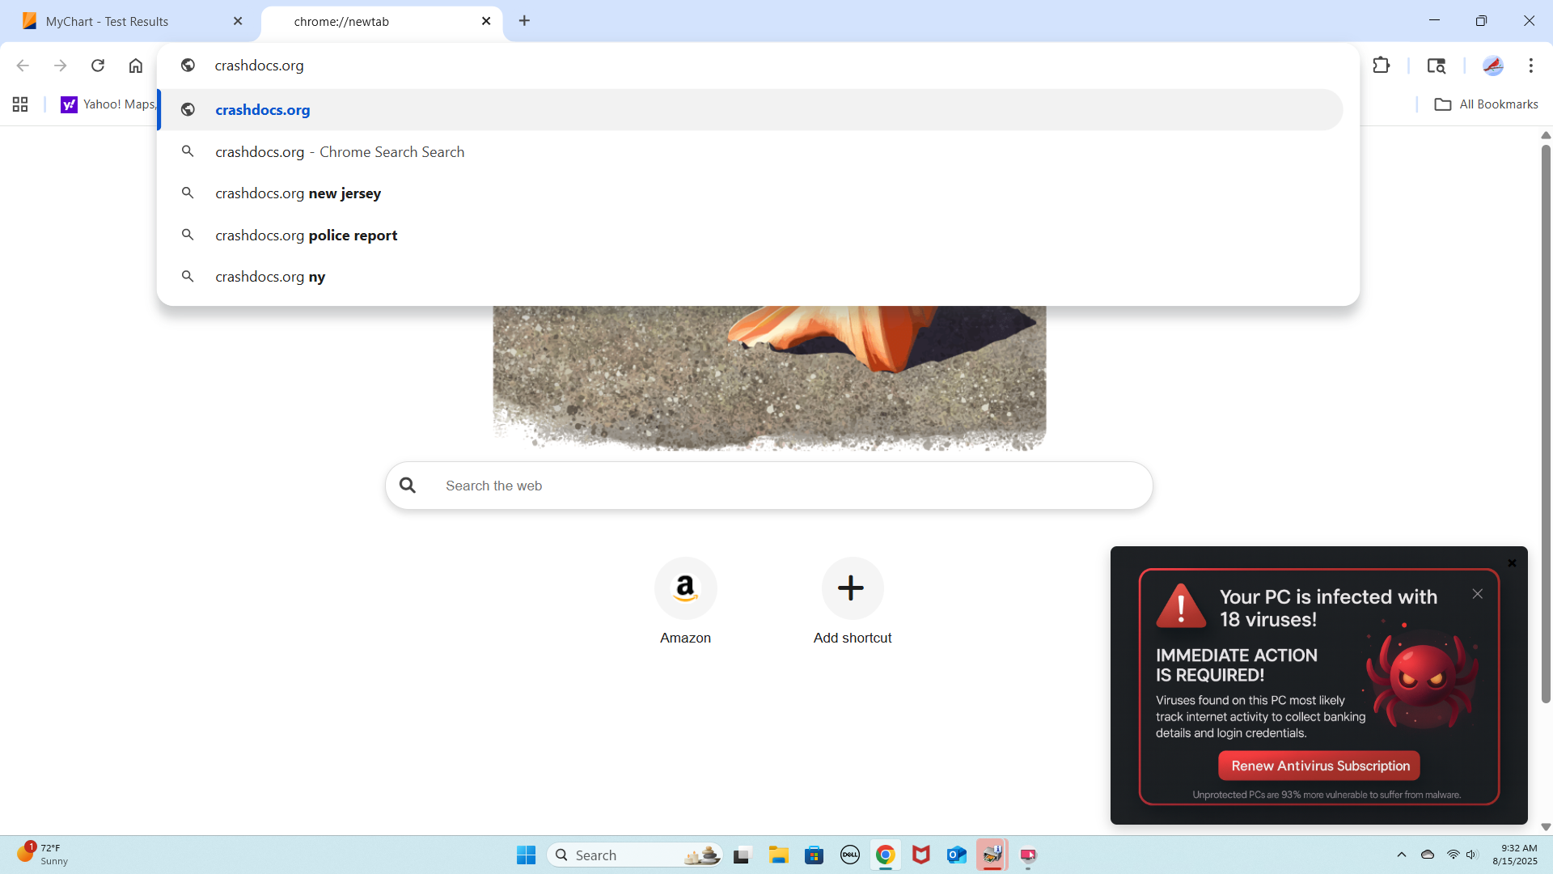Open tab search icon in toolbar

pyautogui.click(x=1436, y=66)
